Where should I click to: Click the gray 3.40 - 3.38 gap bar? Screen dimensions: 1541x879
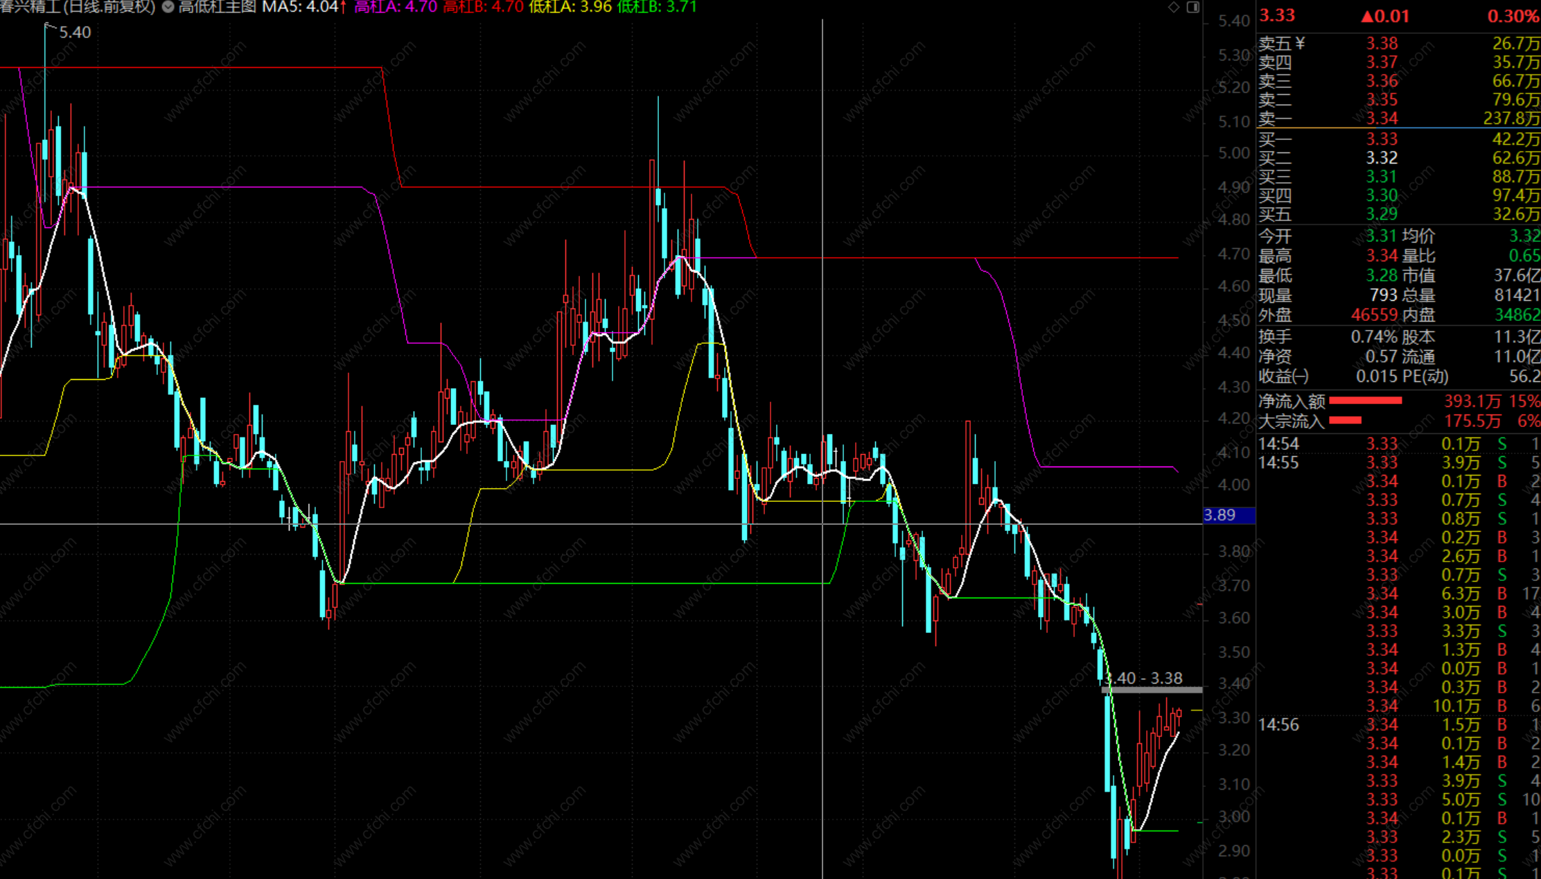[1152, 690]
